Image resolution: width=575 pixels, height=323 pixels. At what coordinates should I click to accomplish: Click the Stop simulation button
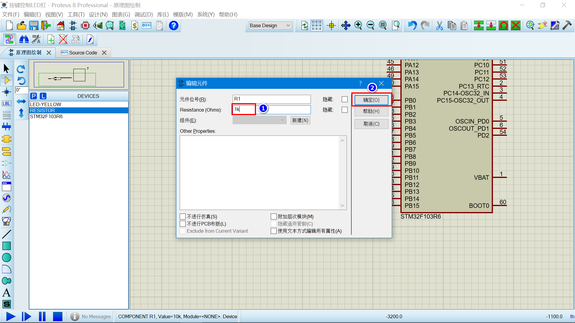click(57, 316)
